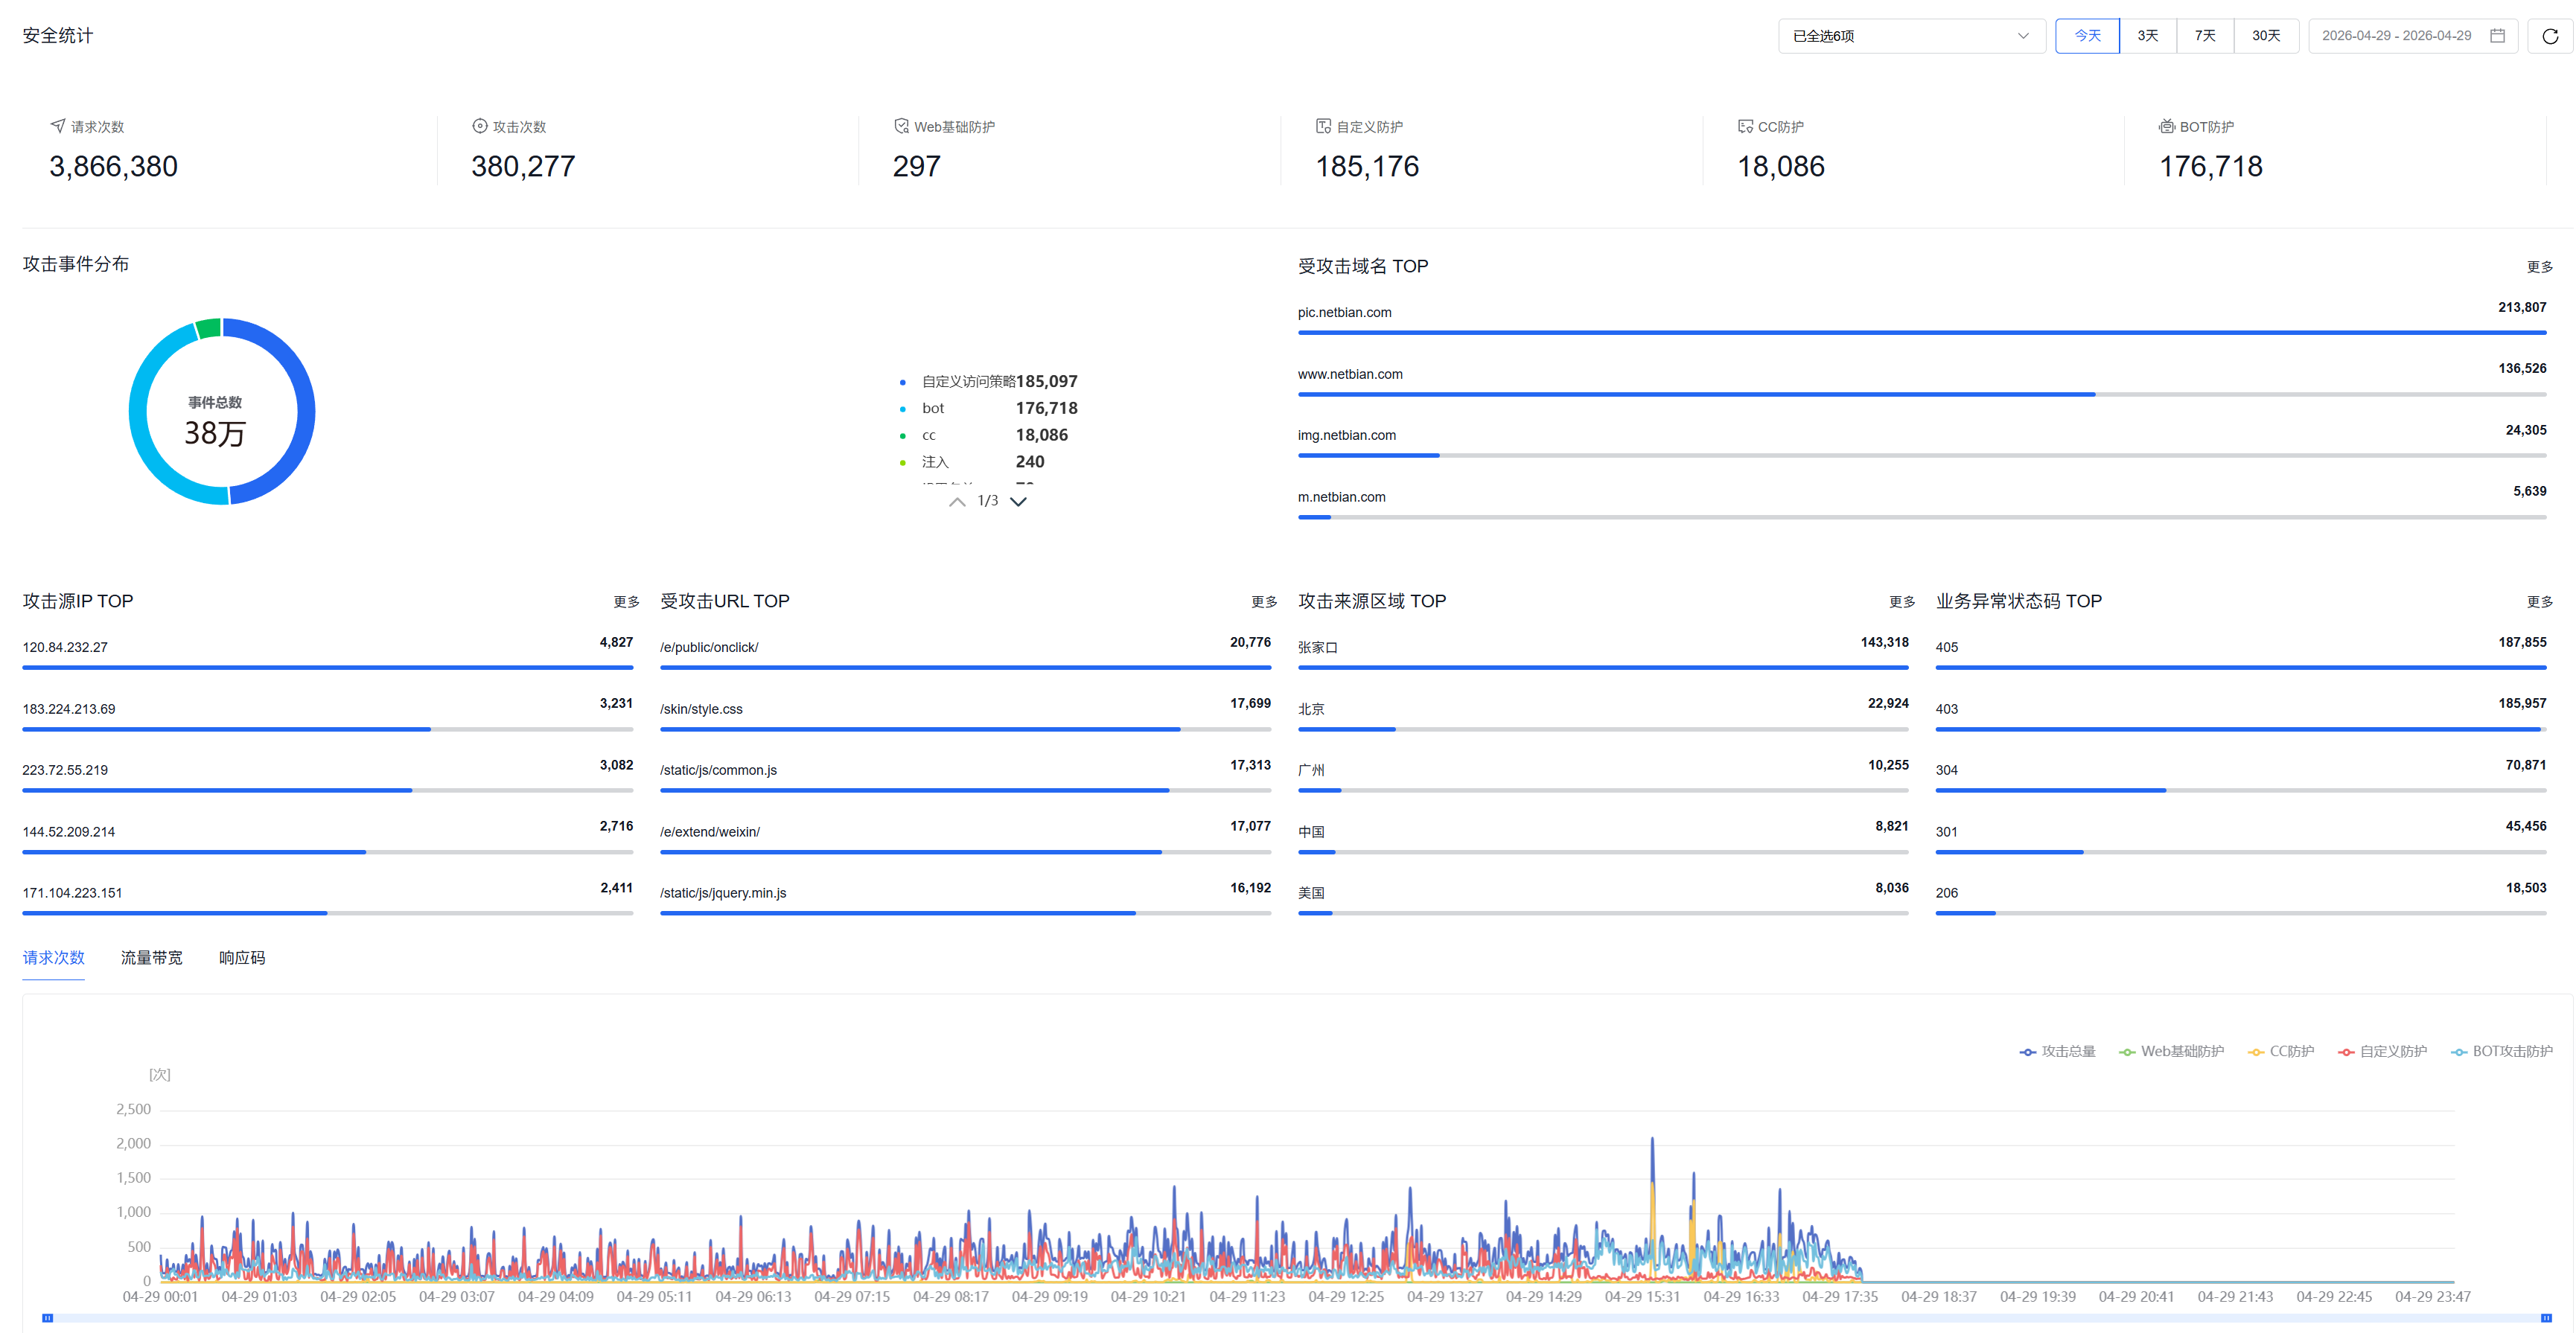The width and height of the screenshot is (2576, 1333).
Task: Click left handle of chart zoom slider
Action: click(x=47, y=1318)
